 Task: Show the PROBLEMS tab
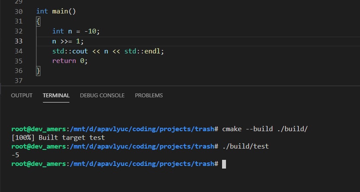point(149,96)
